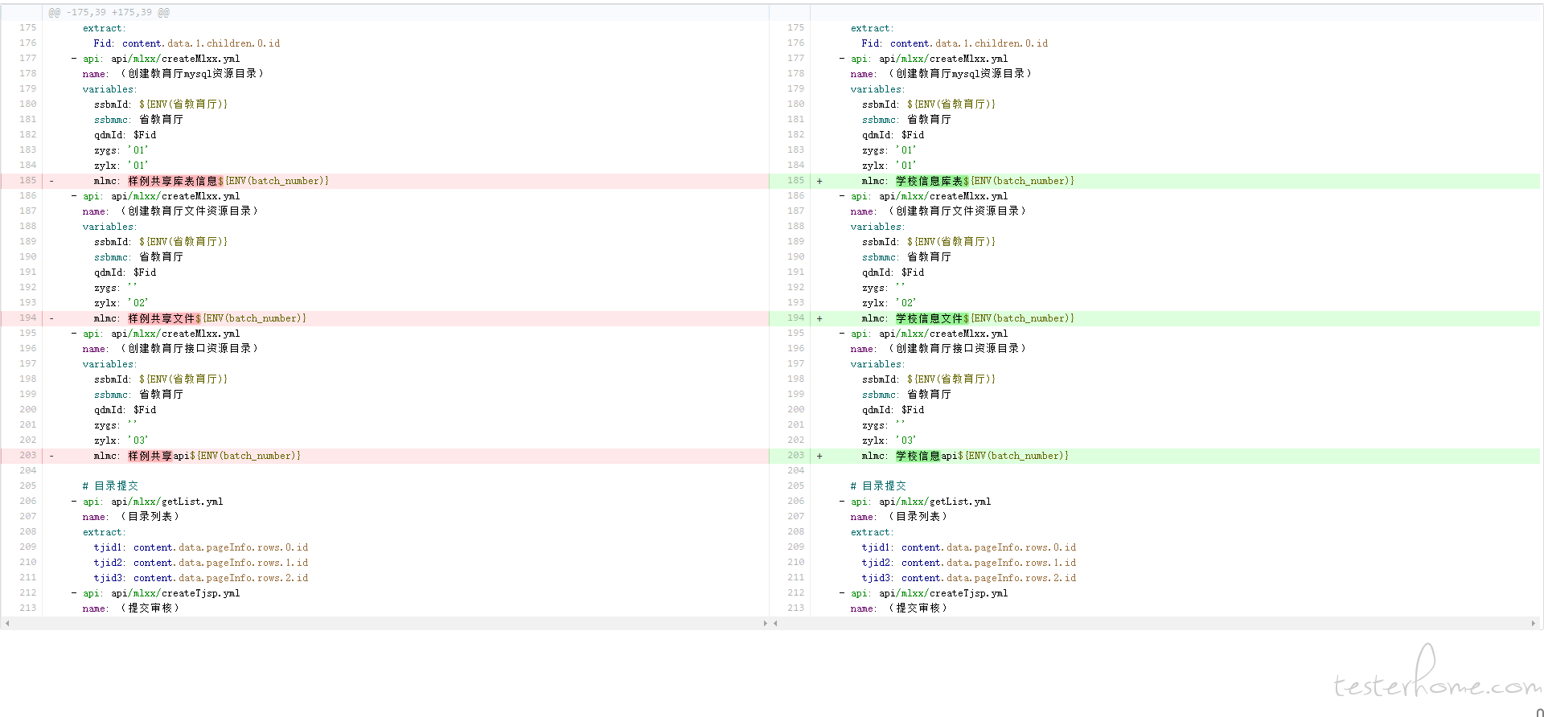
Task: Click 'api/mlxx/getList.yml' in the left pane
Action: tap(167, 502)
